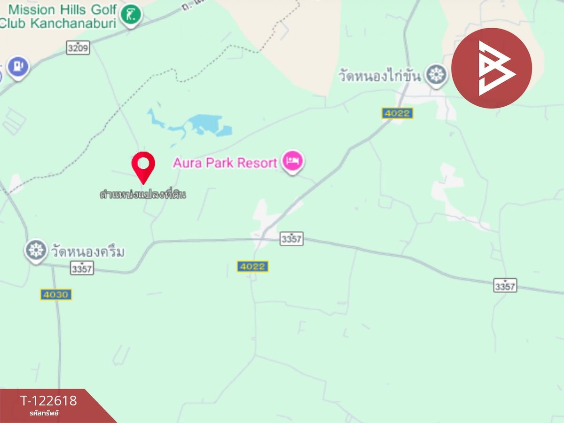
Task: Click the 4022 road badge near วัดหนองไก่ขัน
Action: coord(397,113)
